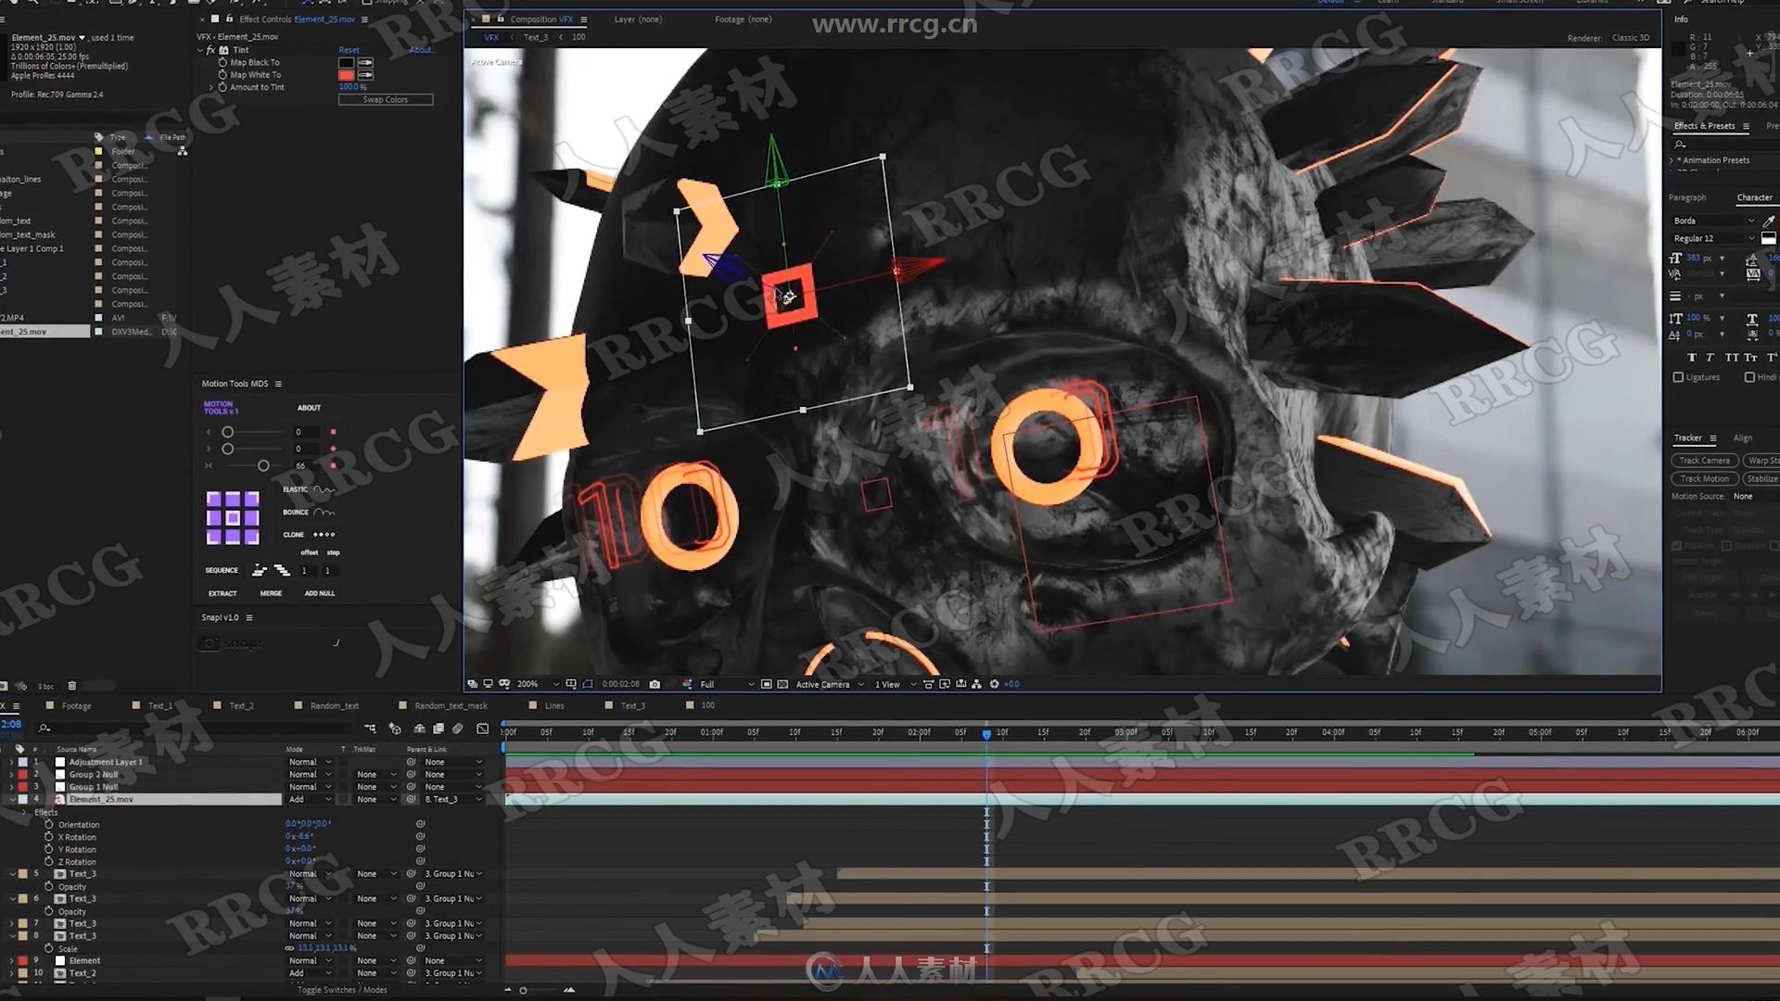Click the second Sequence stair-step icon
Image resolution: width=1780 pixels, height=1001 pixels.
pyautogui.click(x=281, y=570)
